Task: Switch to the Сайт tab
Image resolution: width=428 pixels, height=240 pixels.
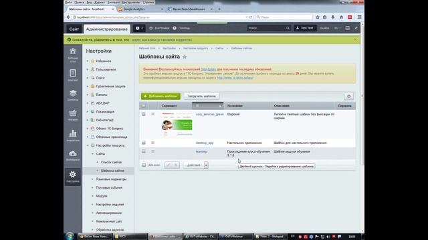Action: (x=74, y=29)
